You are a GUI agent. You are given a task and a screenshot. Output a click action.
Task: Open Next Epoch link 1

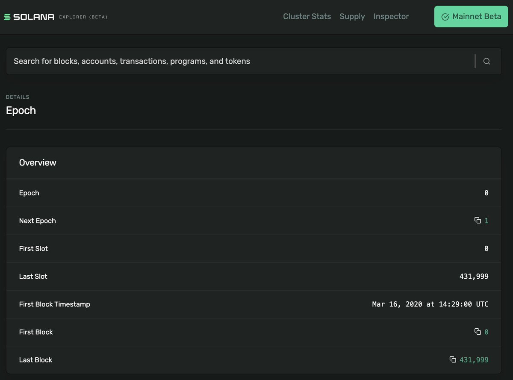486,221
